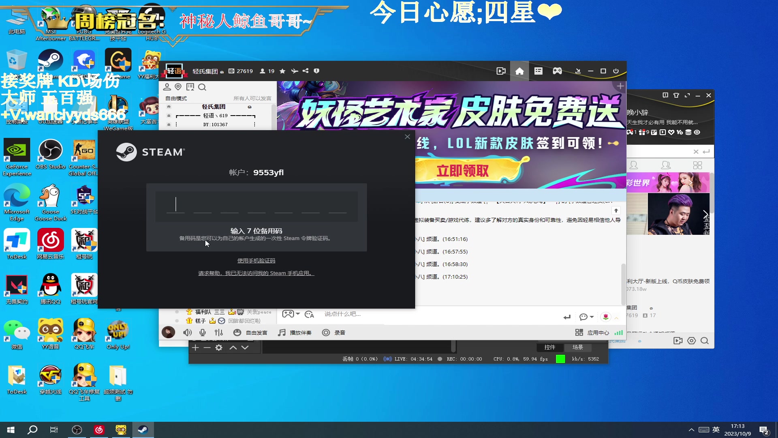Click the next arrow on streamer thumbnail
Screen dimensions: 778x438
(x=705, y=214)
